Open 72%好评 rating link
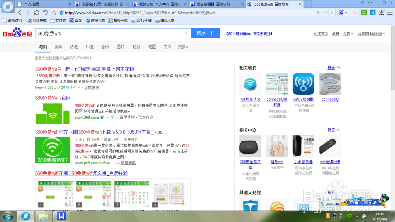Viewport: 395px width, 222px height. (146, 117)
